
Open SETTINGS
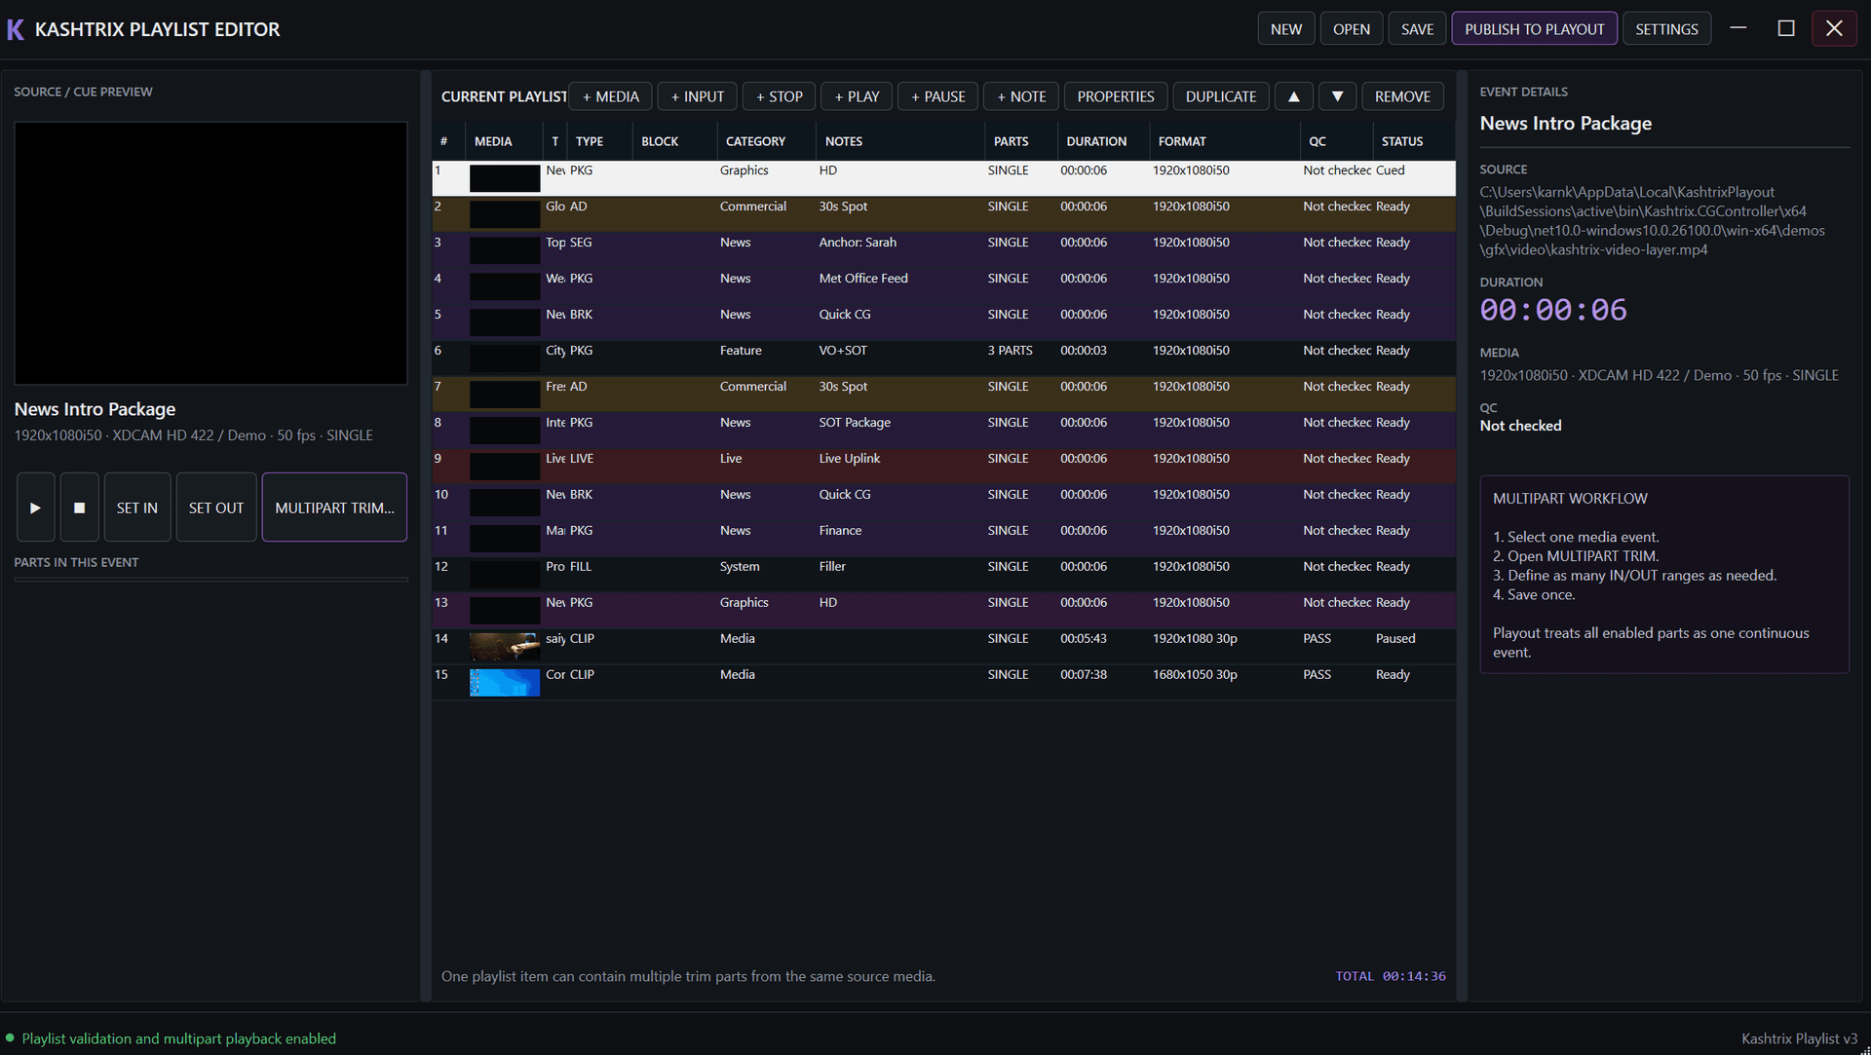click(1666, 29)
